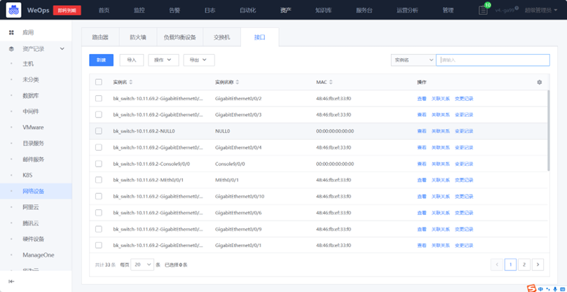Check the MEth0/0/1 row checkbox
567x292 pixels.
98,180
